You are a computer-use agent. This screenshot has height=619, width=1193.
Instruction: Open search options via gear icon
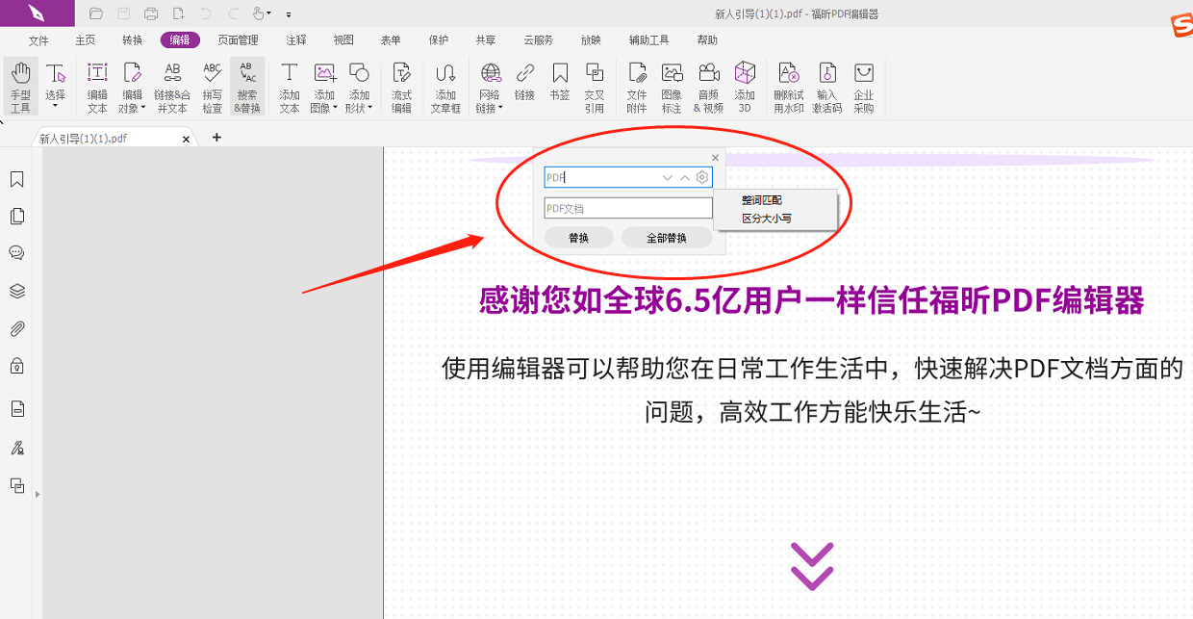point(701,177)
